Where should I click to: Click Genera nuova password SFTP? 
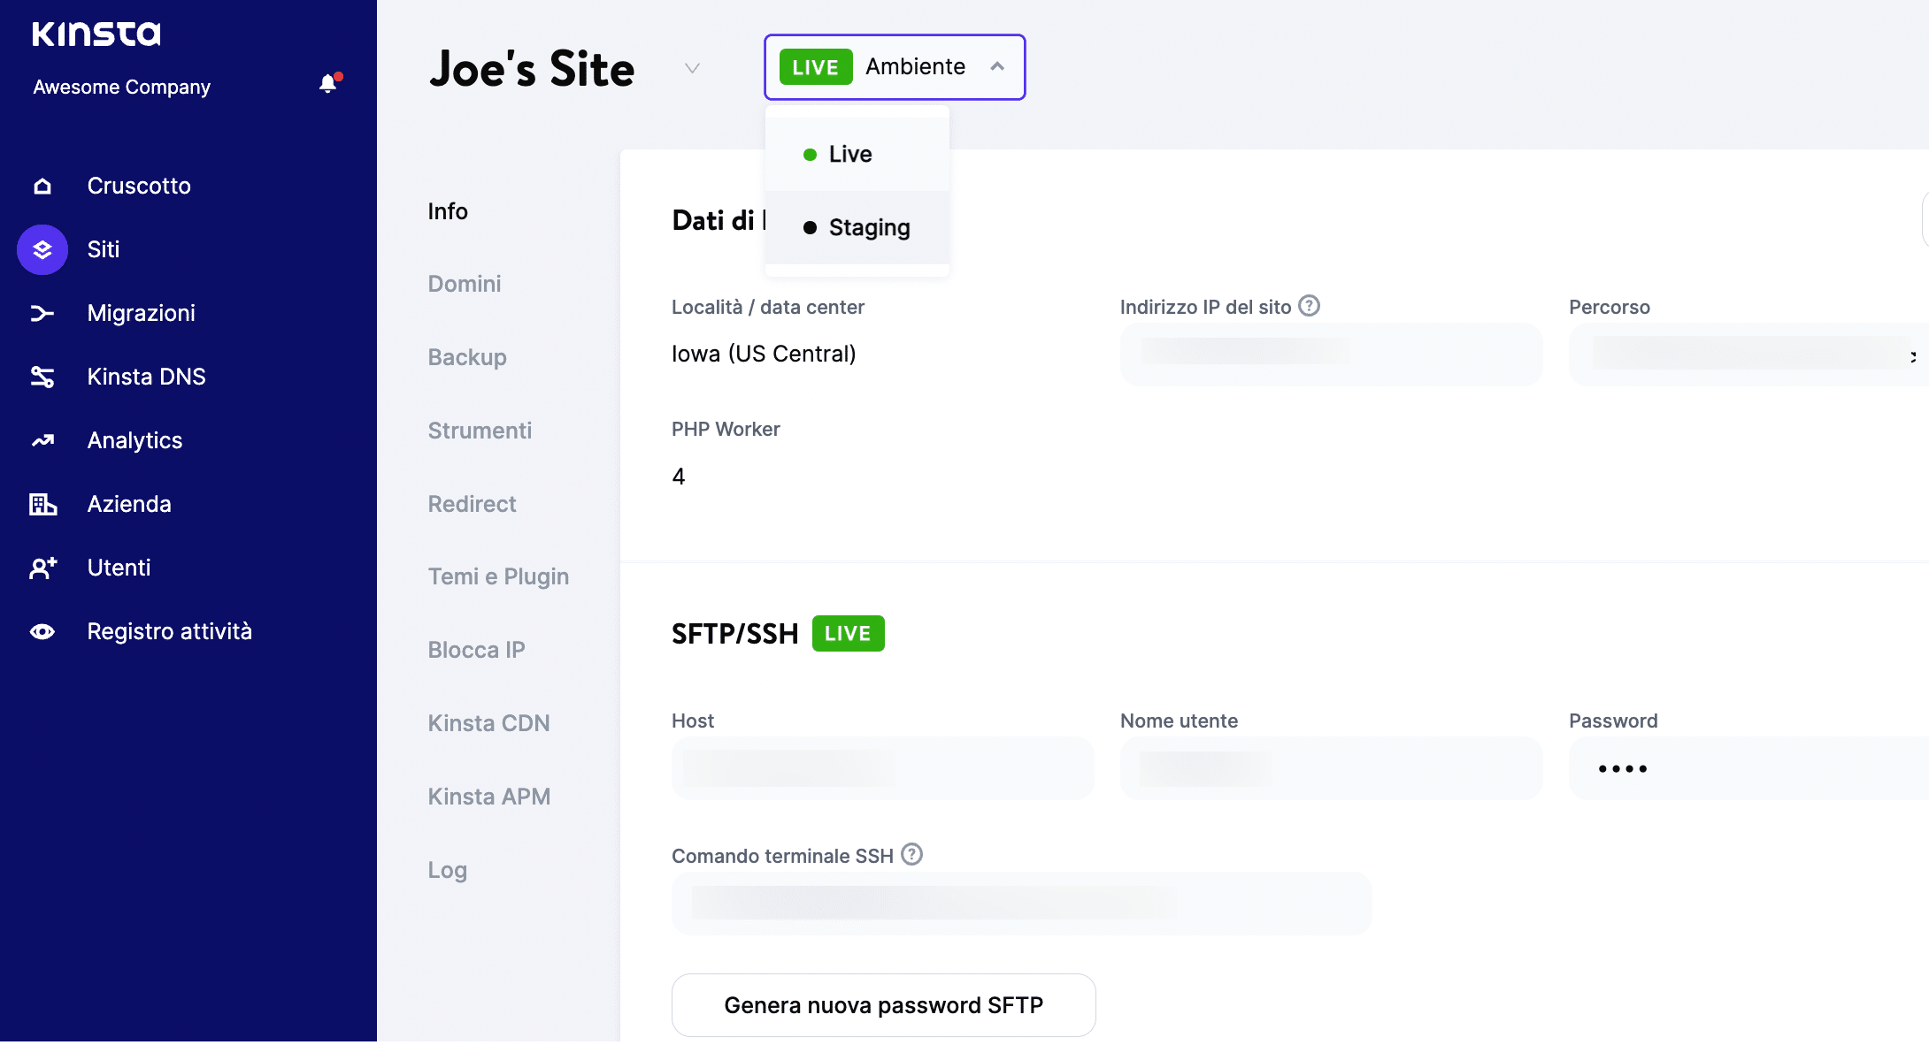pos(883,1005)
